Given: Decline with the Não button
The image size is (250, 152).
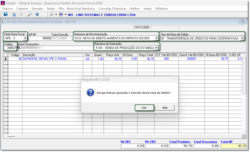Looking at the screenshot, I should point(165,108).
